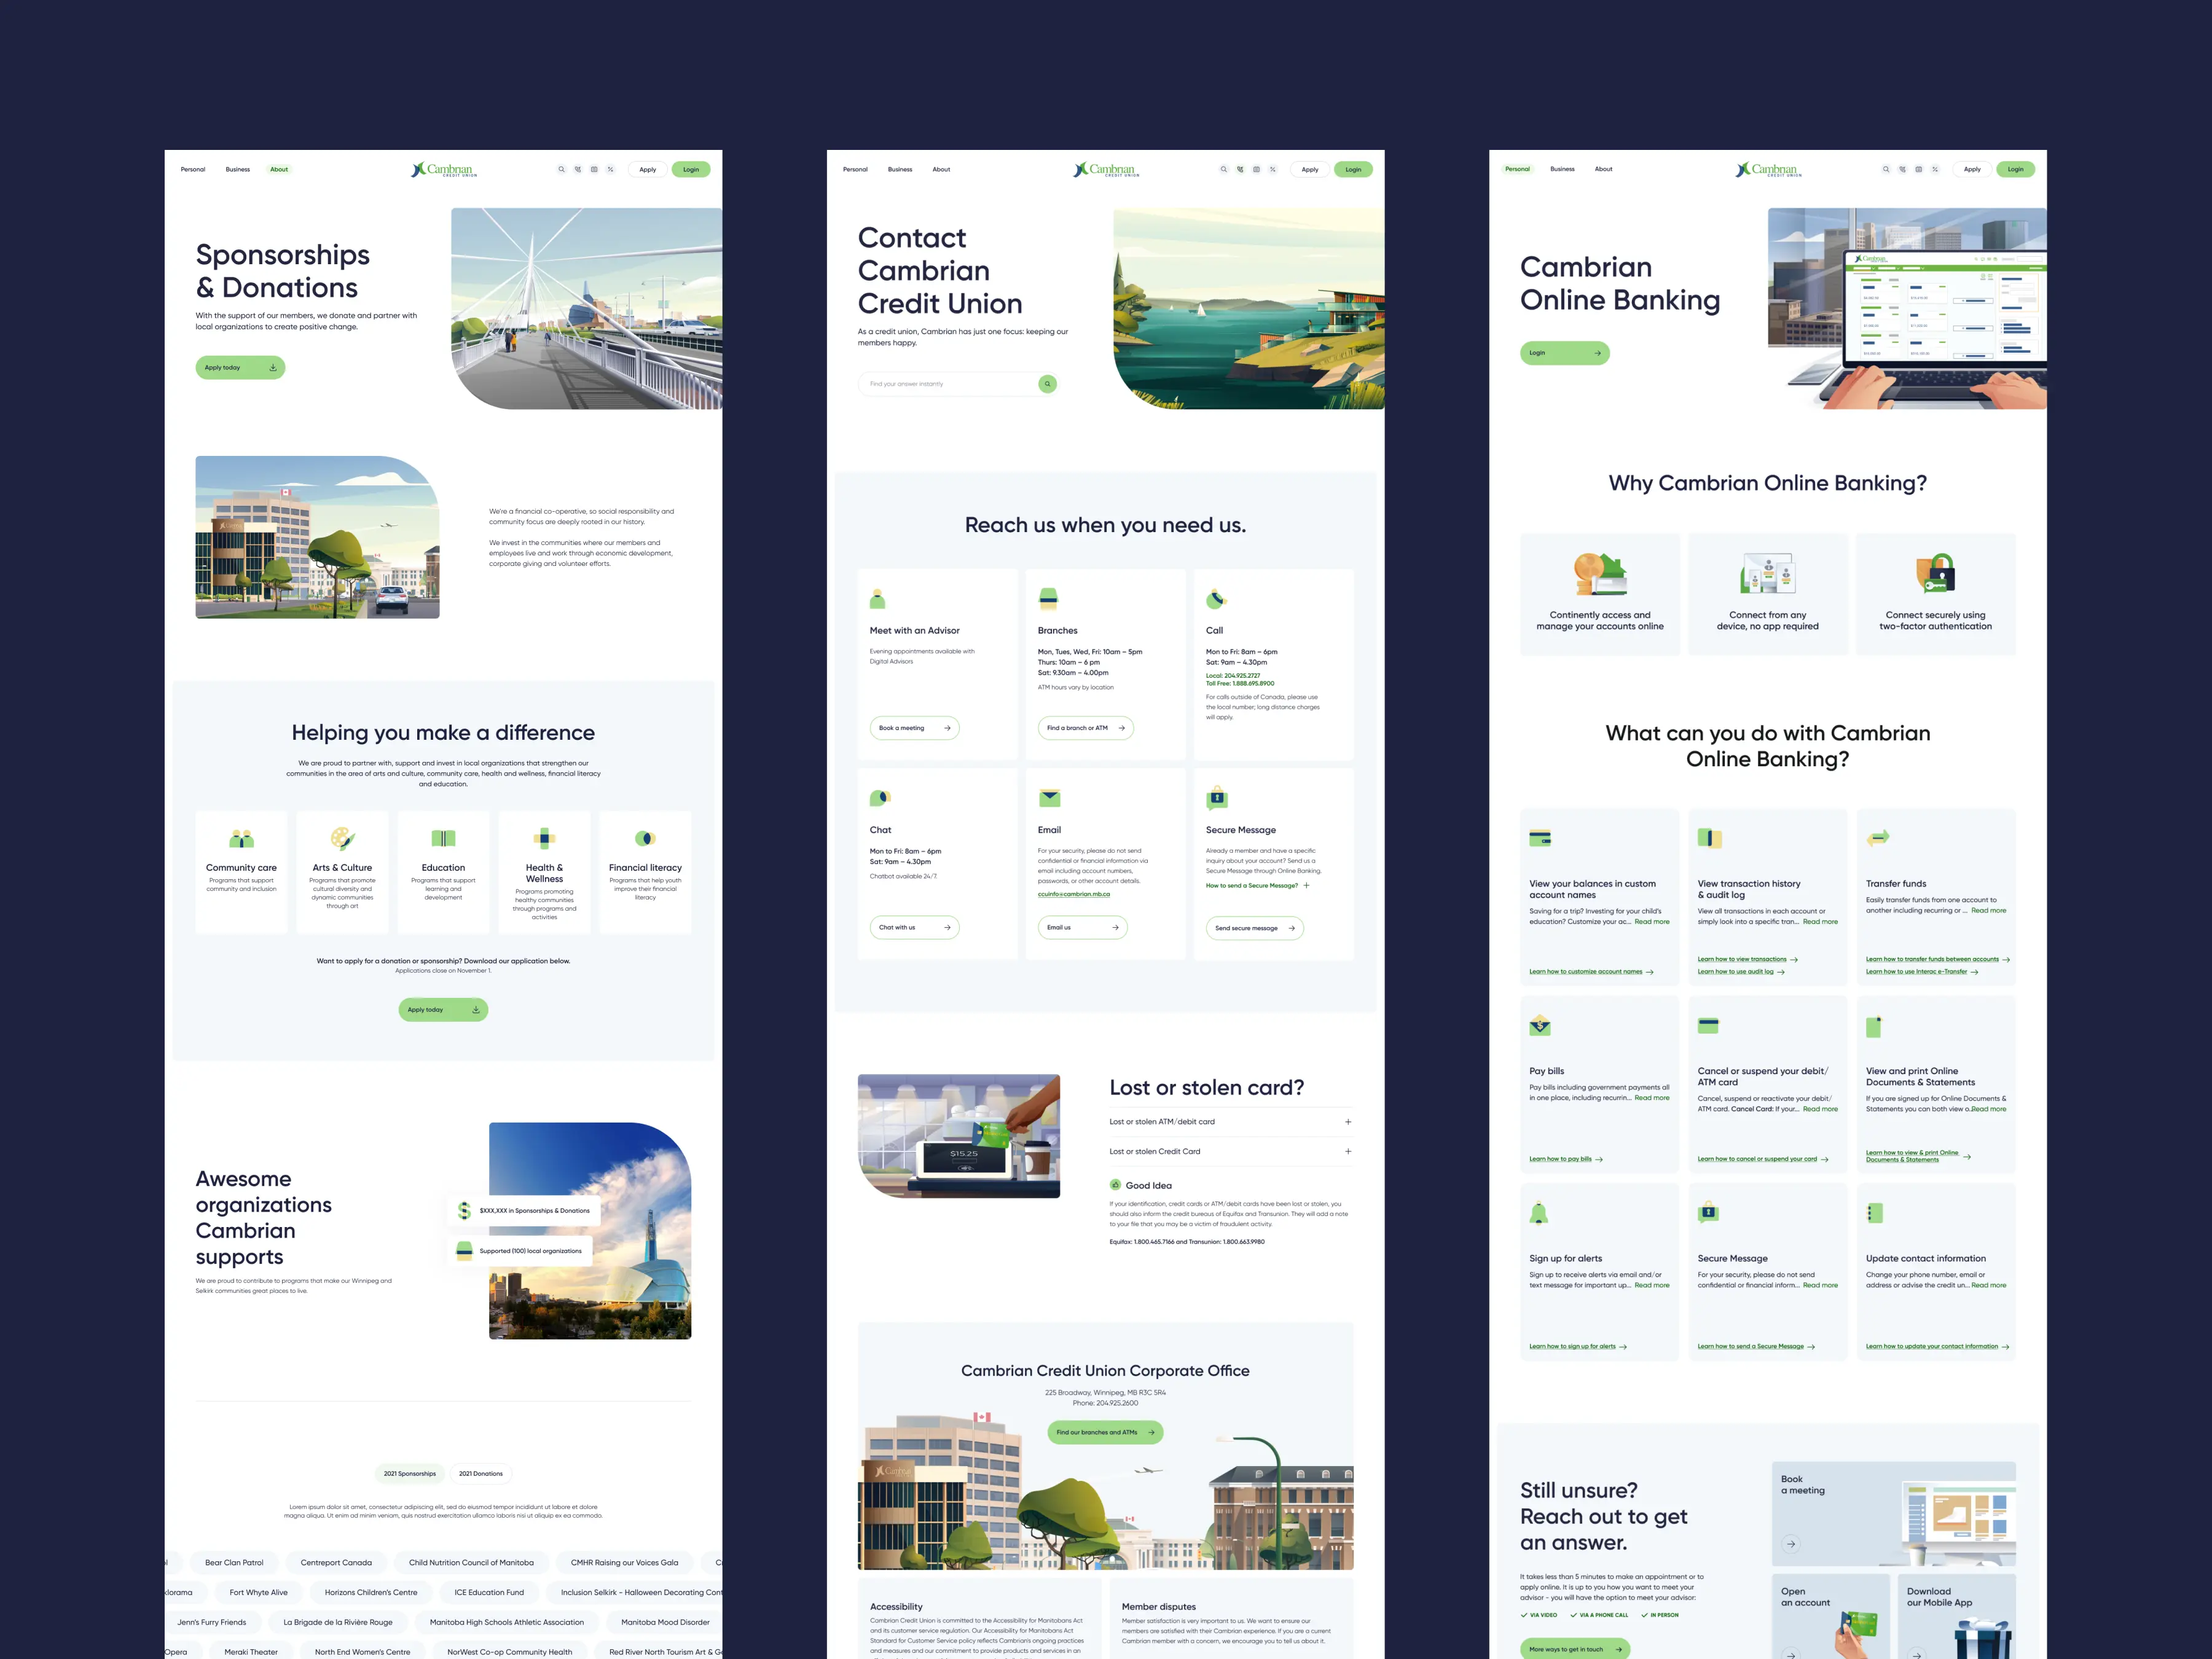
Task: Click download icon on Sponsorships Apply today button
Action: pyautogui.click(x=273, y=368)
